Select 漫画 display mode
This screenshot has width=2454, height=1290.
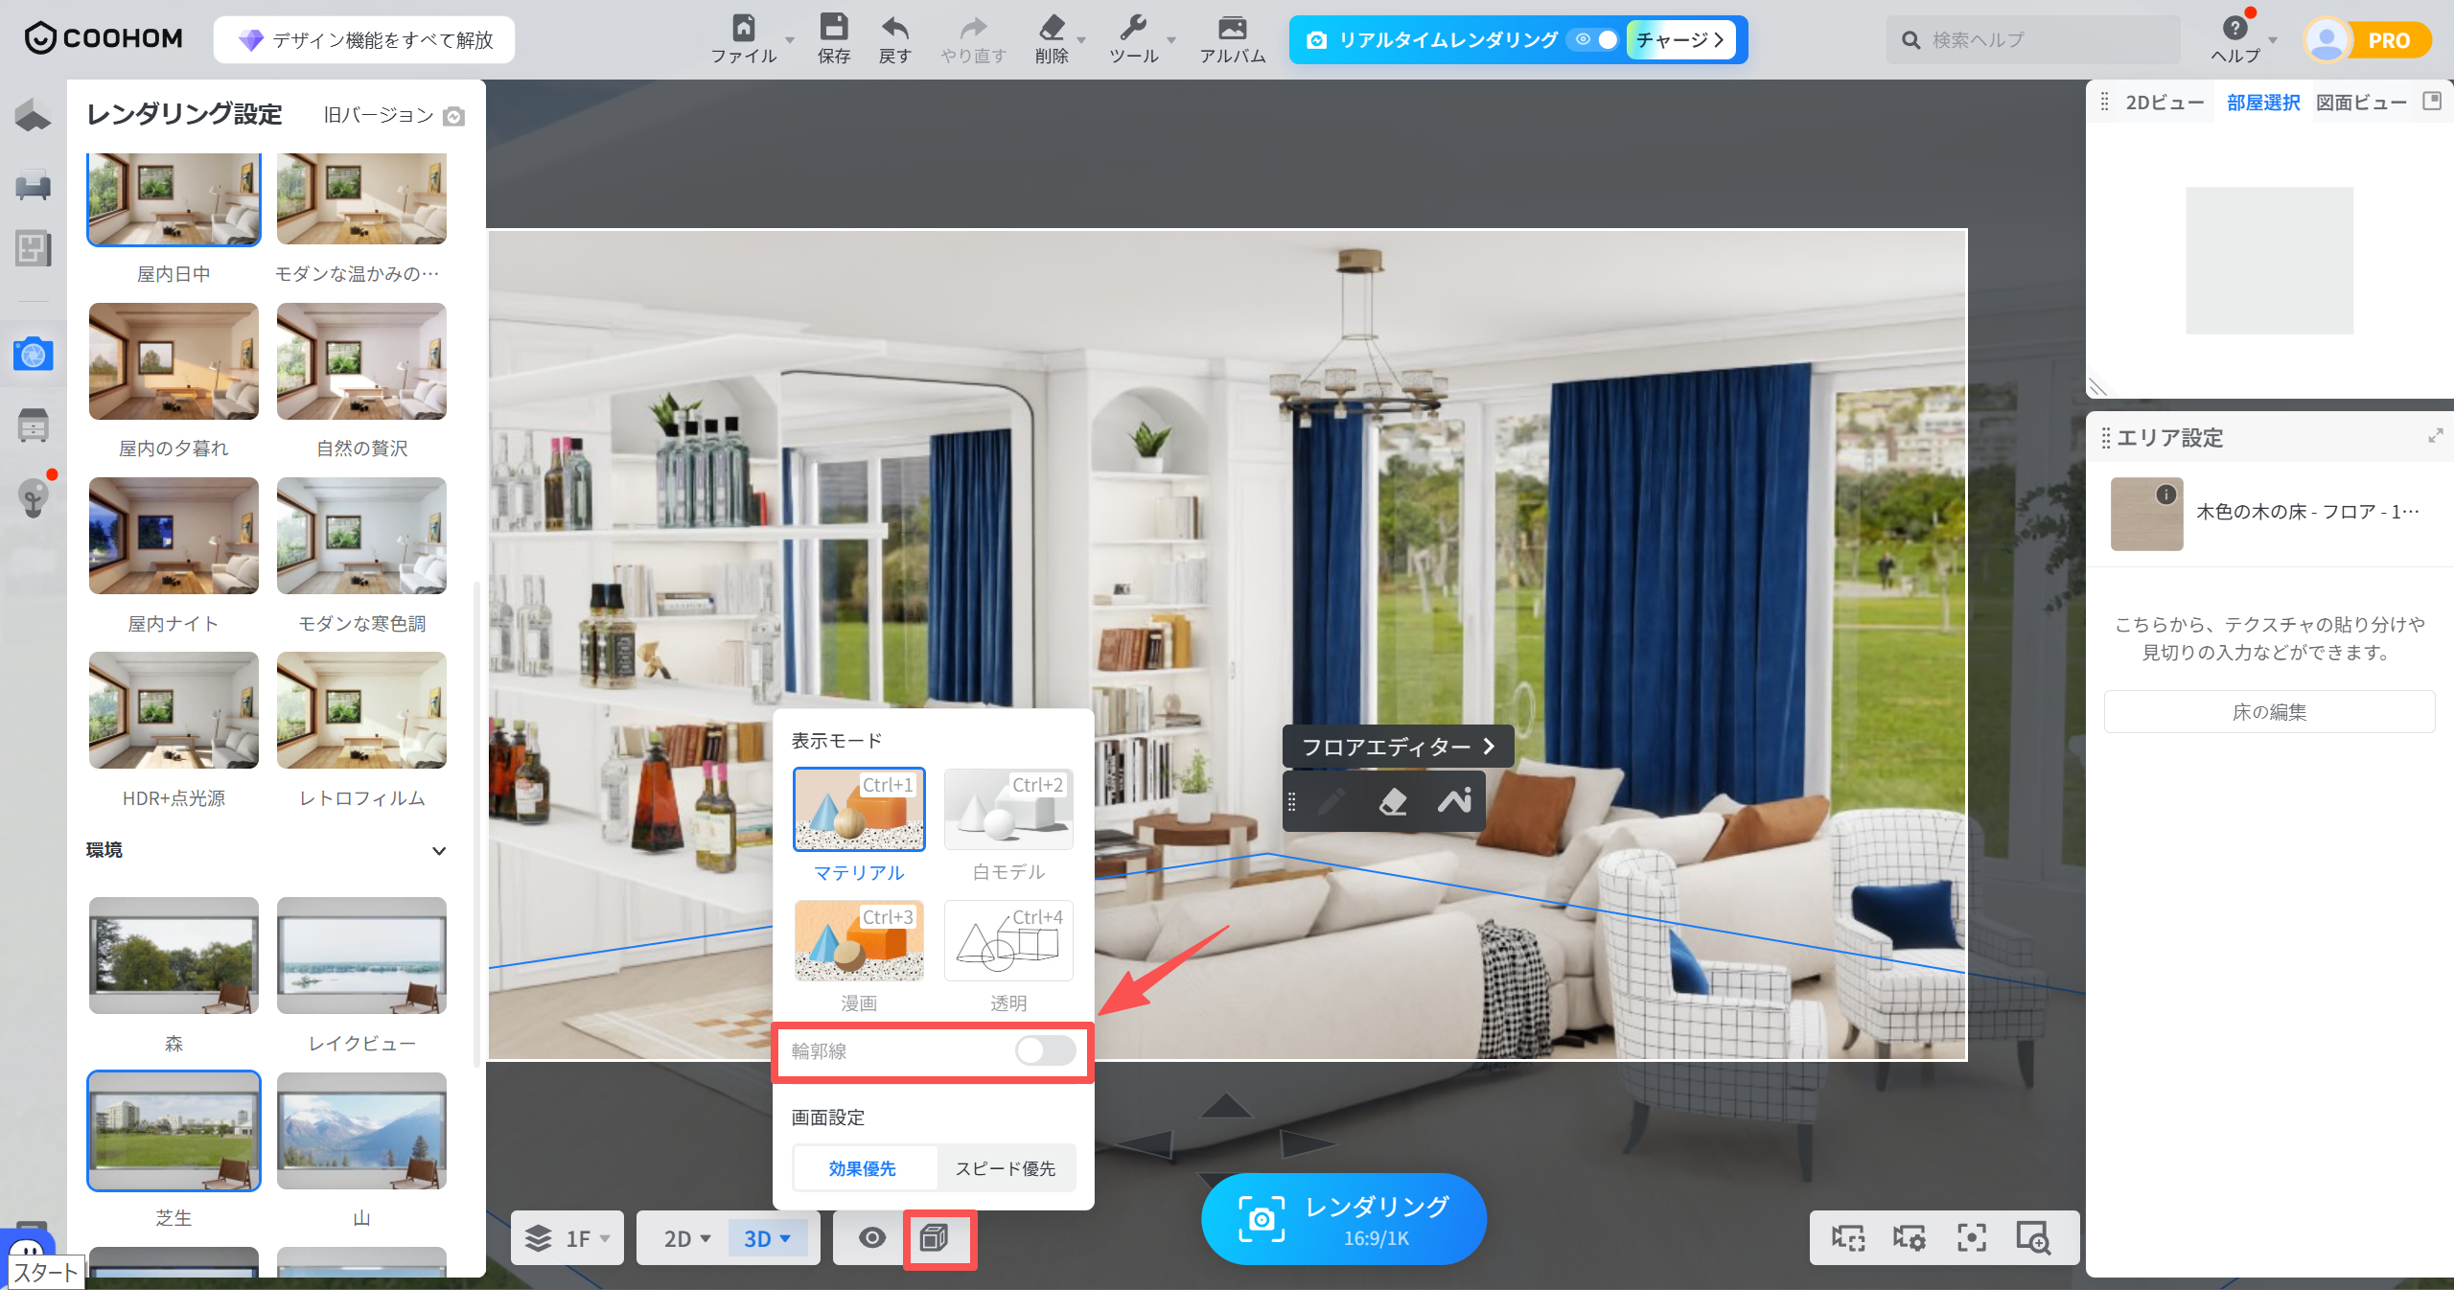[x=859, y=940]
